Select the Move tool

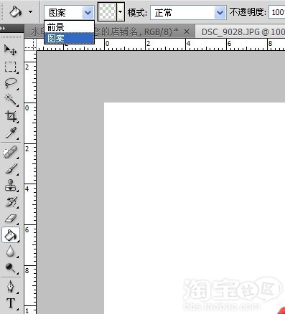[x=11, y=50]
